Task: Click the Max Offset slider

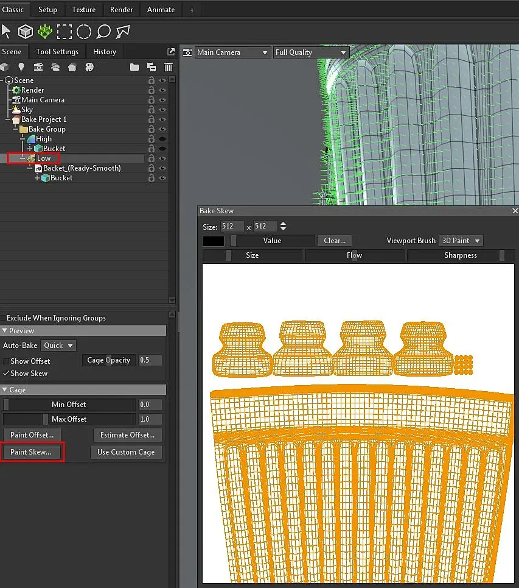Action: coord(69,419)
